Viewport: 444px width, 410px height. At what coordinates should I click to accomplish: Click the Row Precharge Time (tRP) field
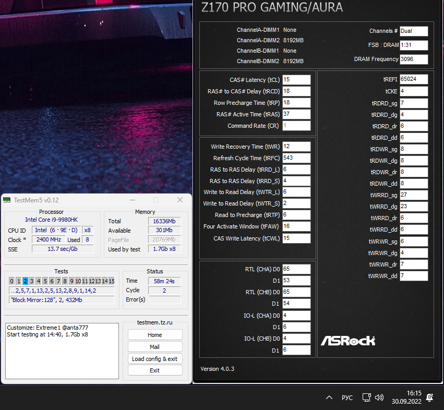pos(296,103)
